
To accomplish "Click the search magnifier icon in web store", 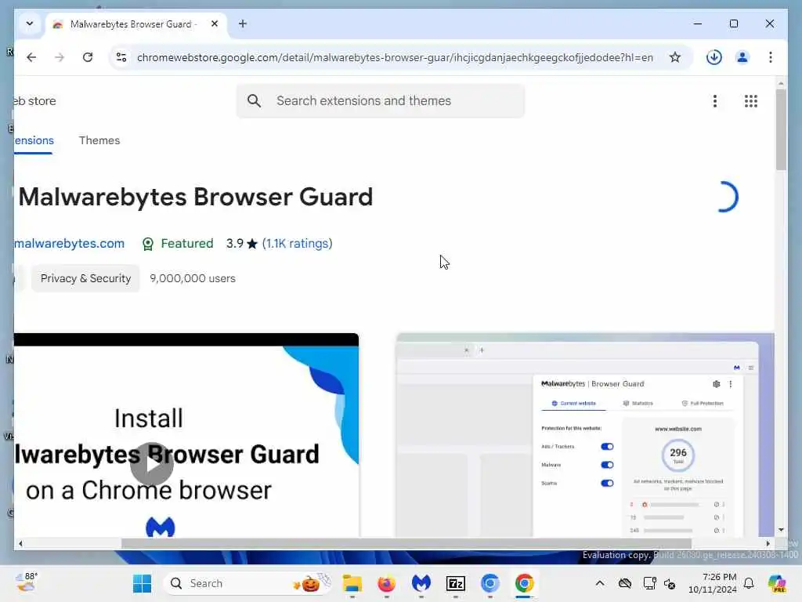I will [255, 101].
